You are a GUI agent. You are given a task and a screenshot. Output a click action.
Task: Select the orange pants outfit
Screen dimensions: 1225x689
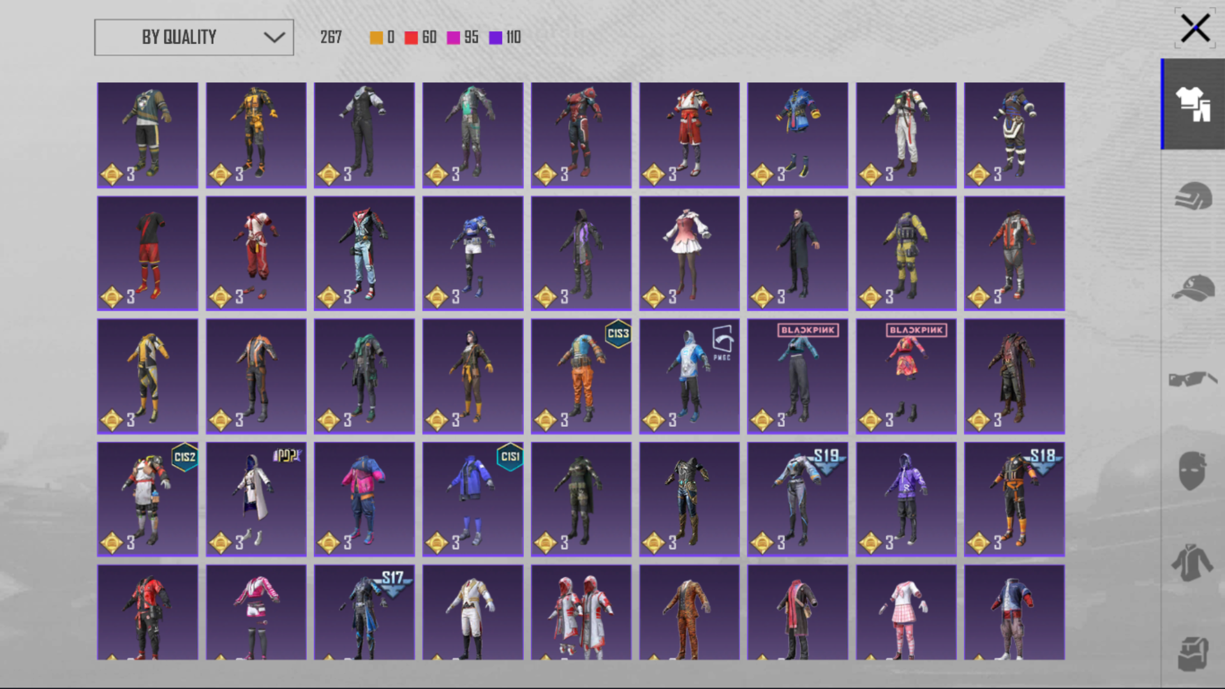click(x=581, y=376)
